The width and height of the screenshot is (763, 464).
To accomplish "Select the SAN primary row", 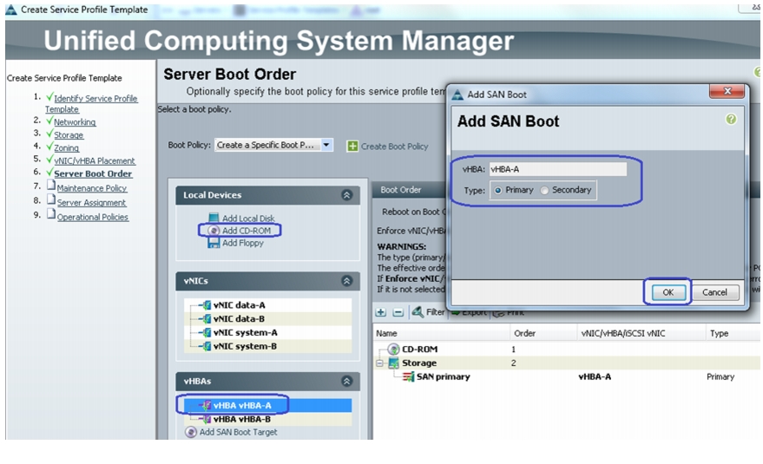I will pos(567,376).
